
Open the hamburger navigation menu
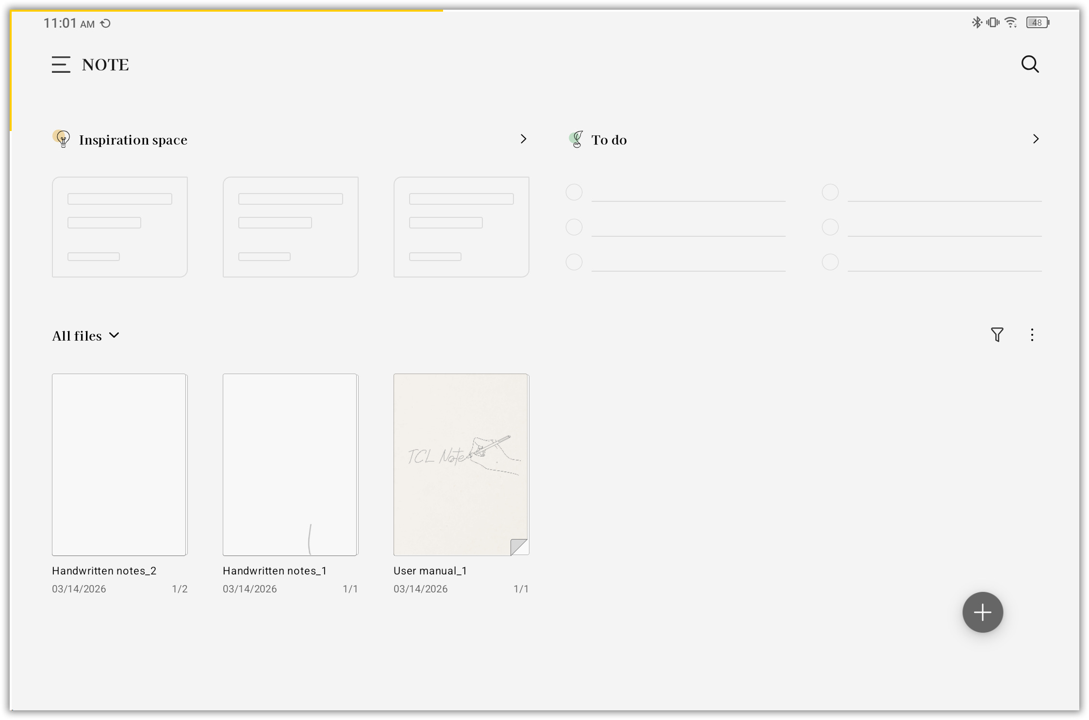click(x=61, y=65)
